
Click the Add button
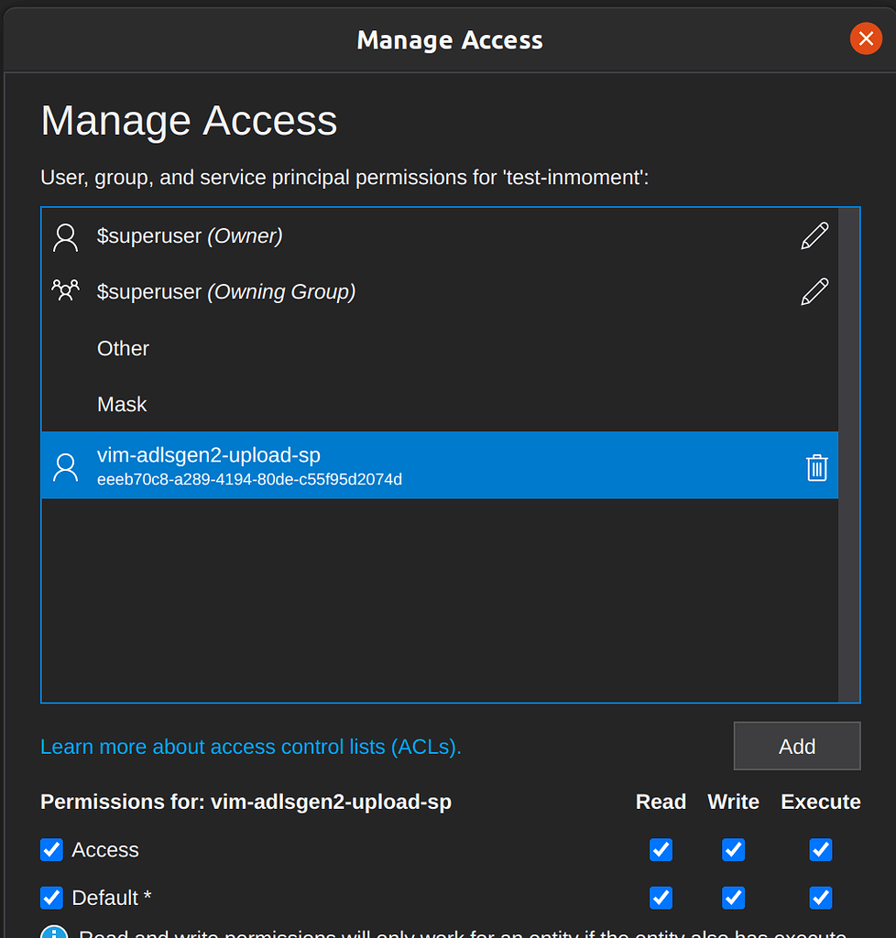click(x=796, y=746)
